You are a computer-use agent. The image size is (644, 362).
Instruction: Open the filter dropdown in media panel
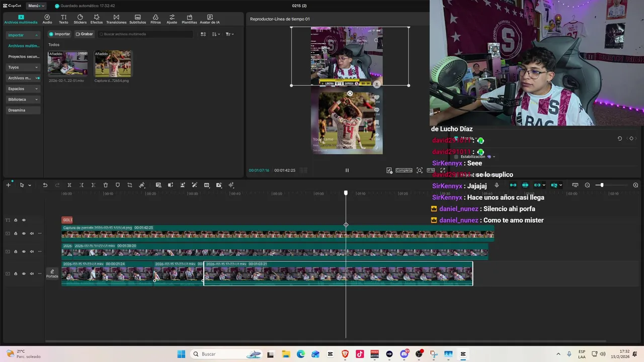229,34
